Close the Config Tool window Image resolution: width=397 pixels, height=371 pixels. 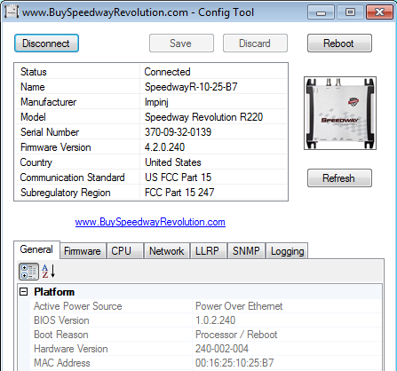(379, 12)
